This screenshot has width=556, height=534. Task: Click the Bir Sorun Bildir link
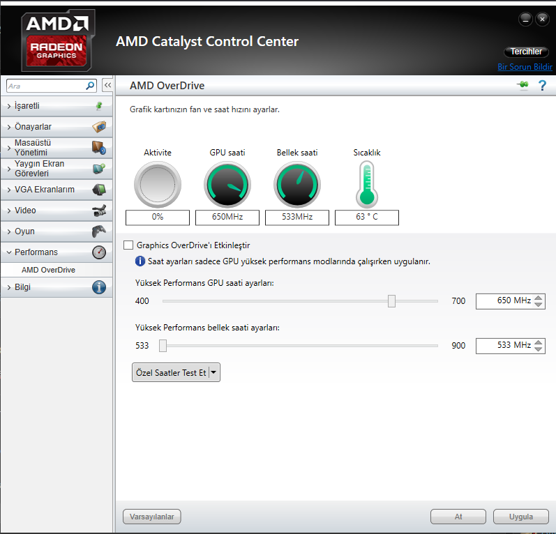pos(525,67)
